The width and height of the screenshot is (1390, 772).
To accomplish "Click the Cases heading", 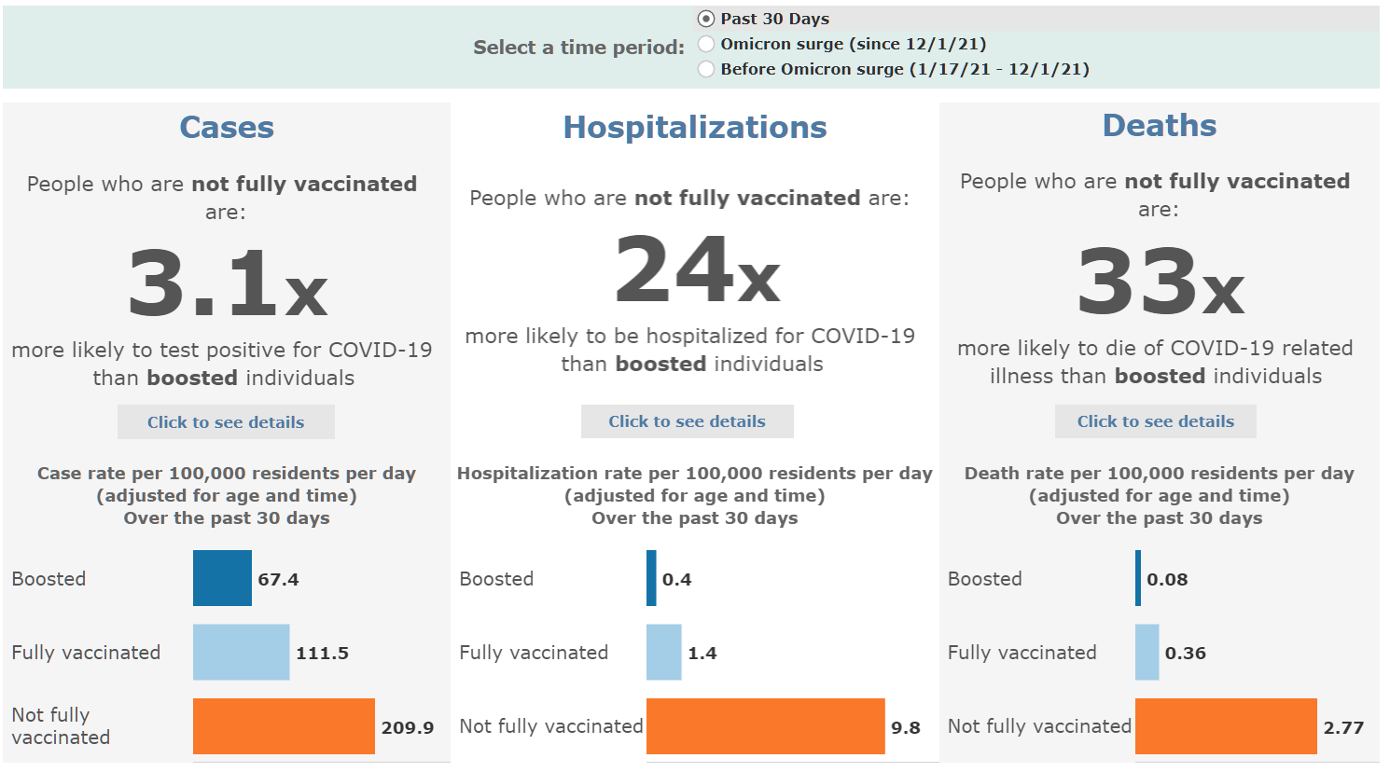I will (x=227, y=127).
